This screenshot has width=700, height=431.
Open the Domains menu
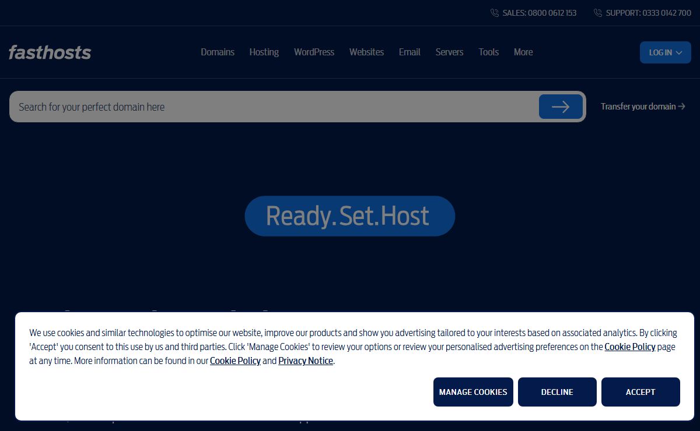click(x=218, y=52)
